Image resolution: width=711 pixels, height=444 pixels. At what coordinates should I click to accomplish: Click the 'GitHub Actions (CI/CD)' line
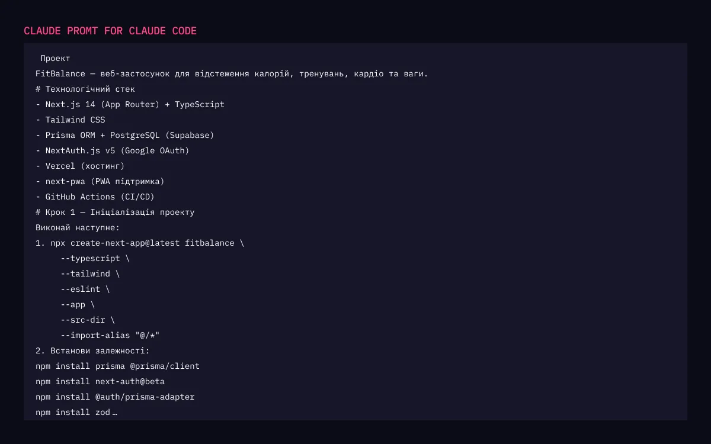(95, 197)
